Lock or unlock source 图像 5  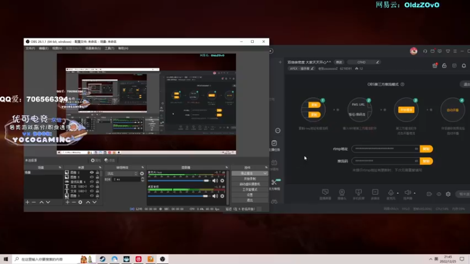point(97,177)
